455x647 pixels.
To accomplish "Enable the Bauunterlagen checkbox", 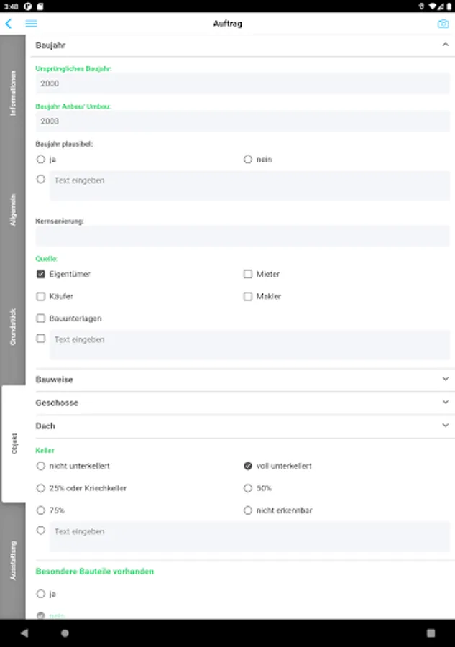I will (41, 318).
